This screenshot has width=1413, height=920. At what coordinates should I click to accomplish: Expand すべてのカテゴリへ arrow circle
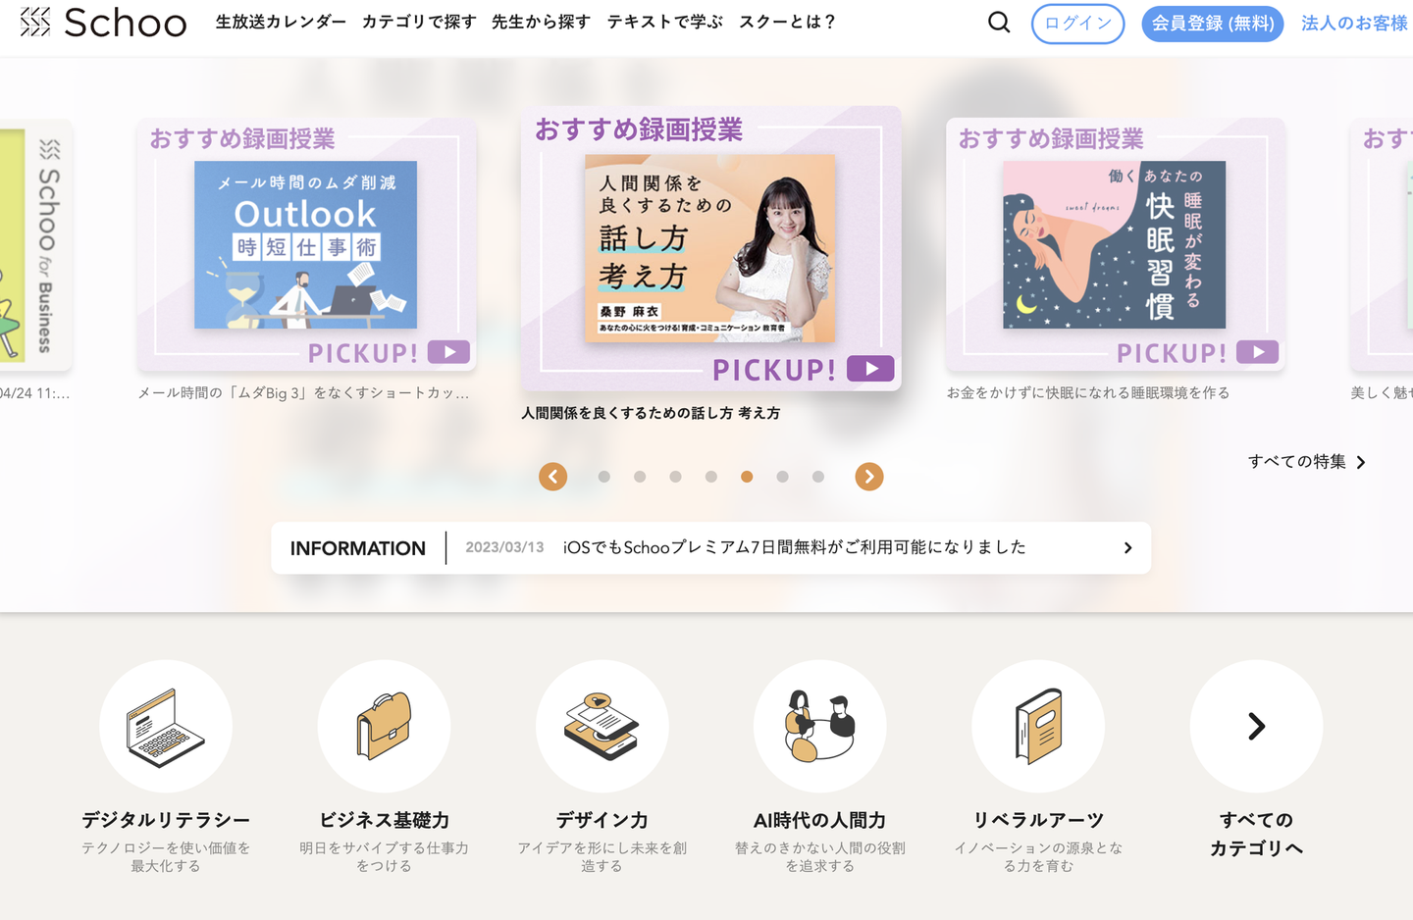point(1256,726)
